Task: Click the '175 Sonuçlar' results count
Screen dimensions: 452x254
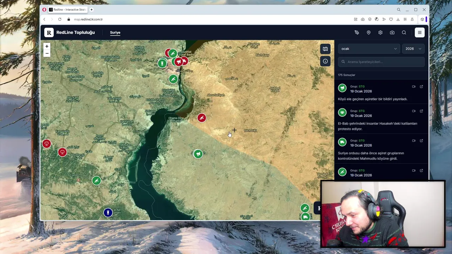Action: (346, 75)
